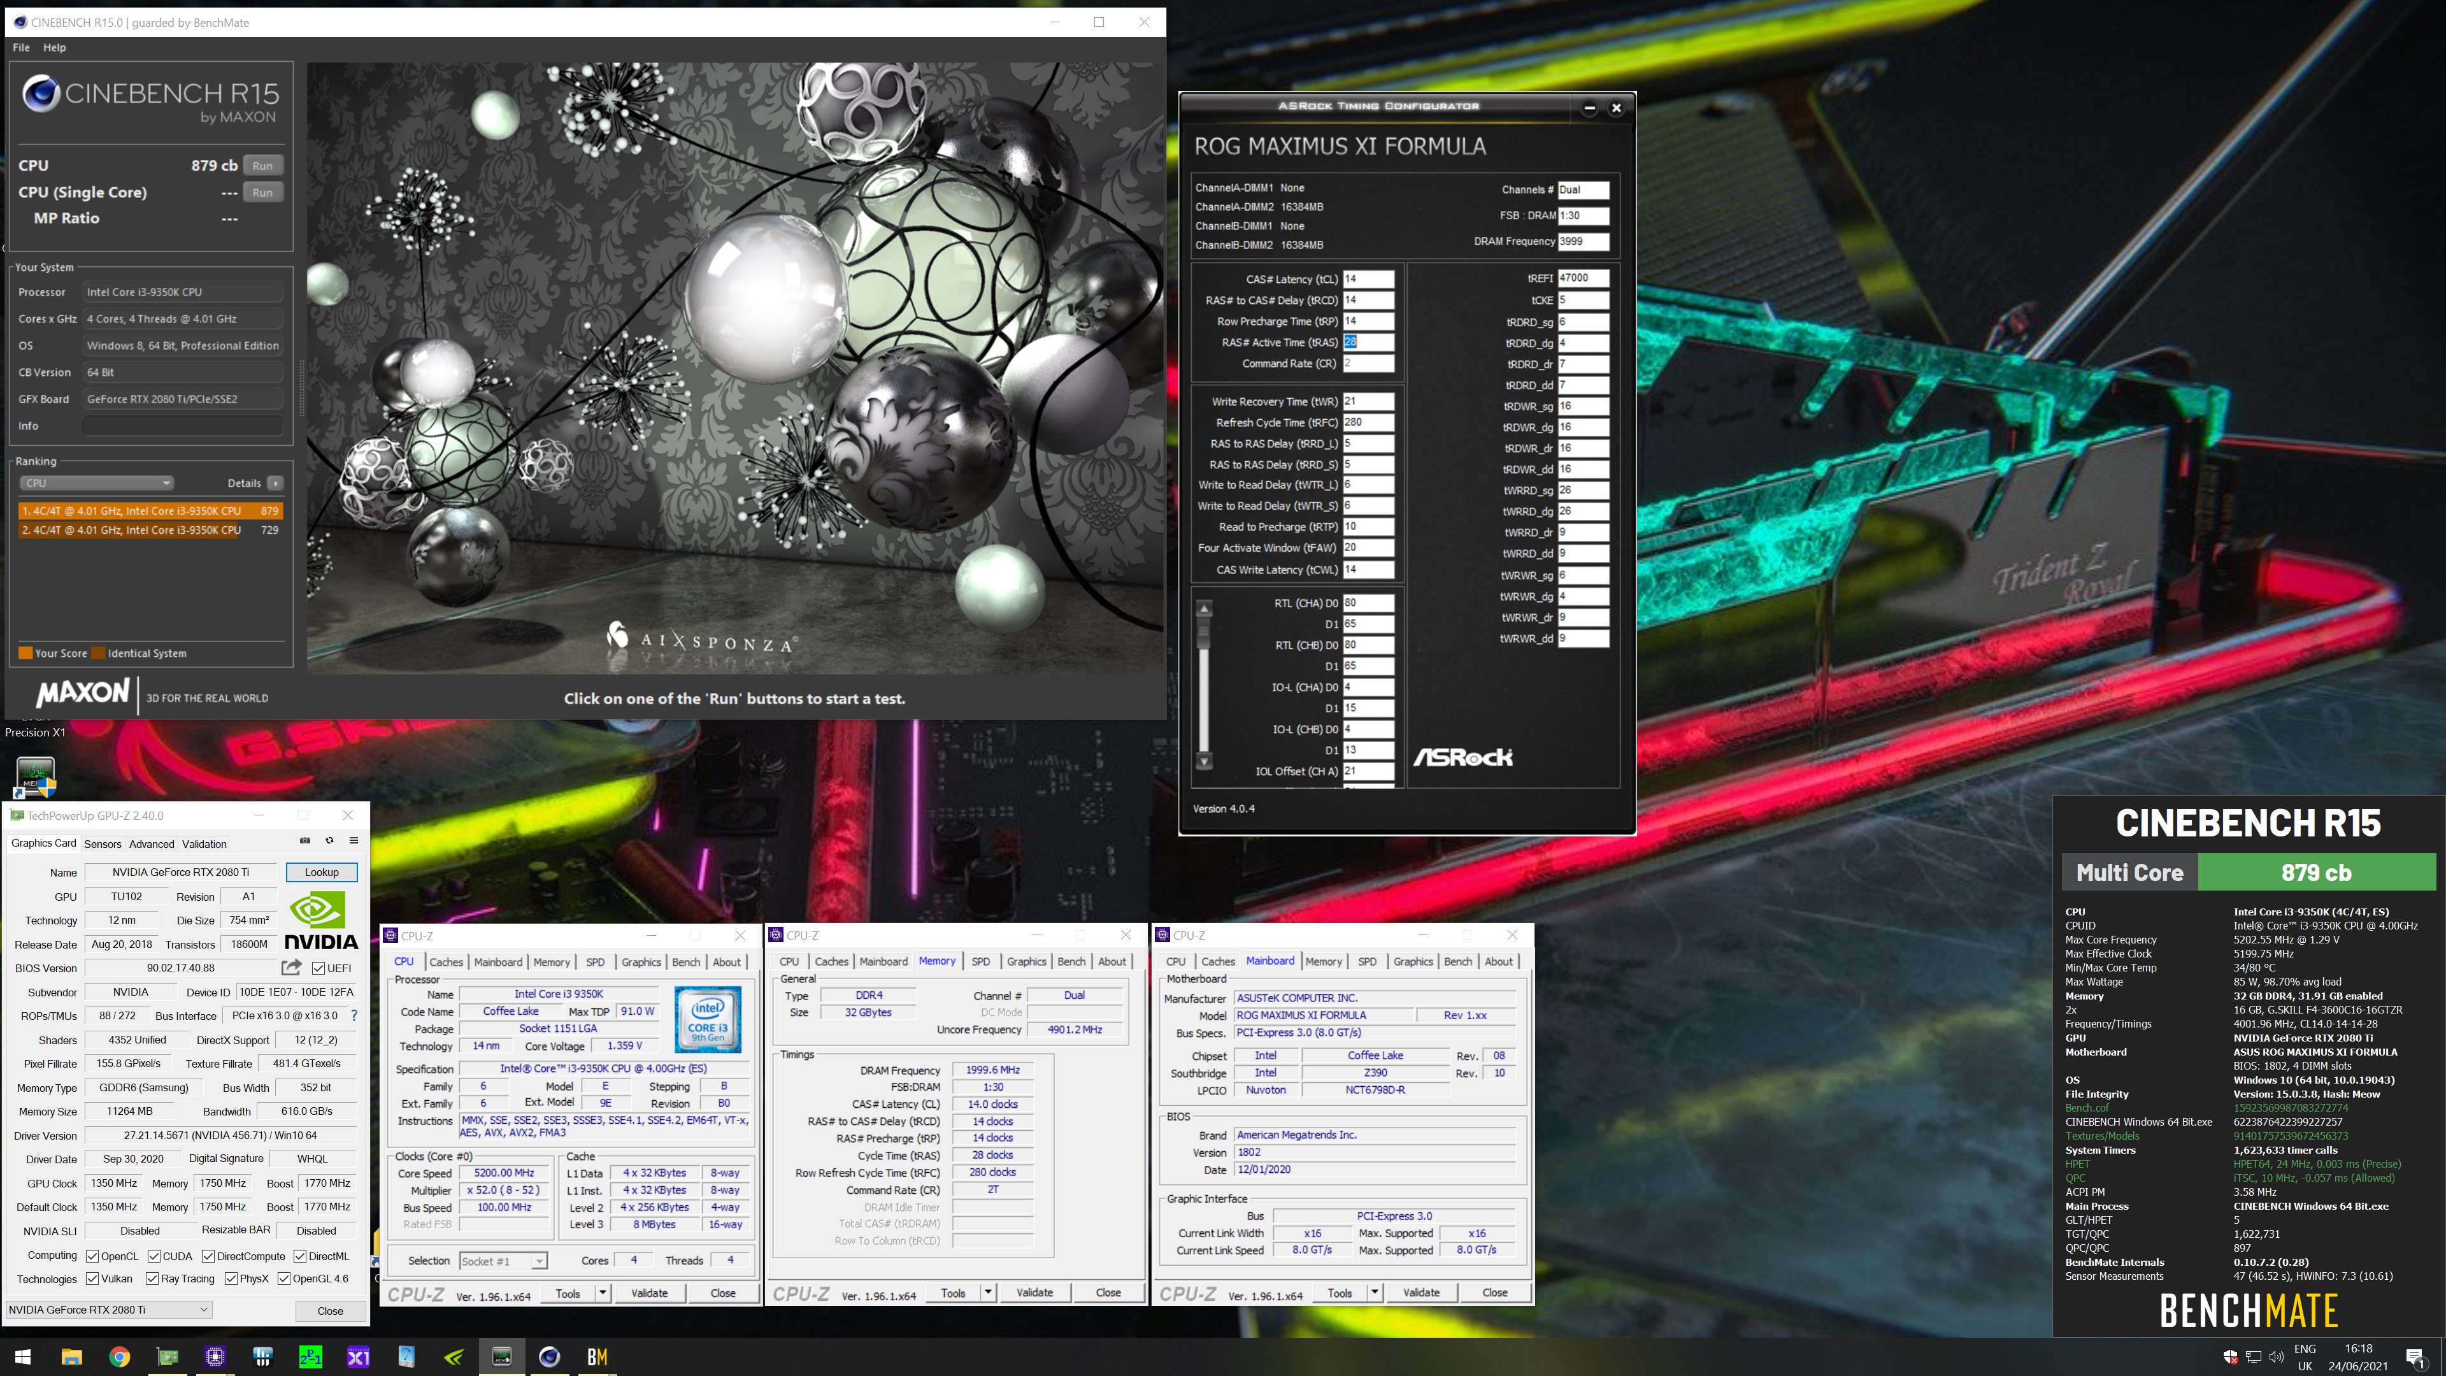Open the File menu in Cinebench
The width and height of the screenshot is (2446, 1376).
click(21, 48)
